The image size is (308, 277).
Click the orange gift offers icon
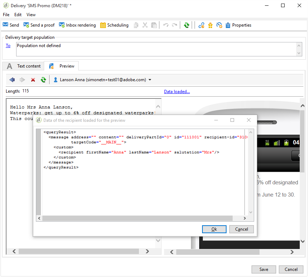pos(210,25)
